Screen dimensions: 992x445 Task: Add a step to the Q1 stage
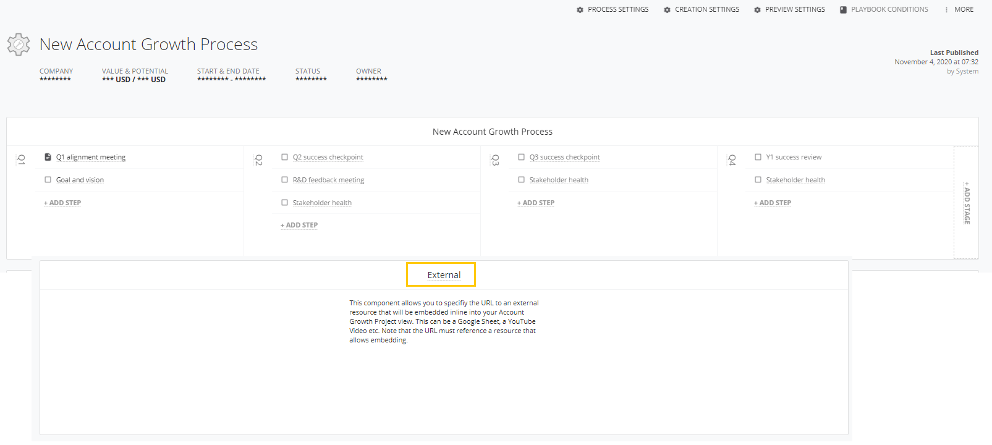[x=62, y=203]
